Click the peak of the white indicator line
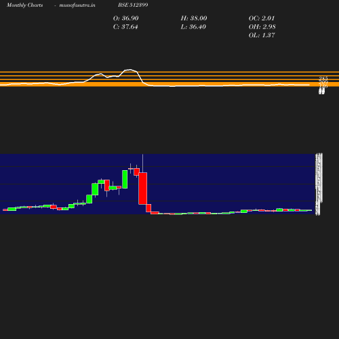This screenshot has width=339, height=339. point(130,70)
